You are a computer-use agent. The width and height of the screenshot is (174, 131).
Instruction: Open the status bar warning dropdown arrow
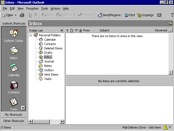click(170, 127)
